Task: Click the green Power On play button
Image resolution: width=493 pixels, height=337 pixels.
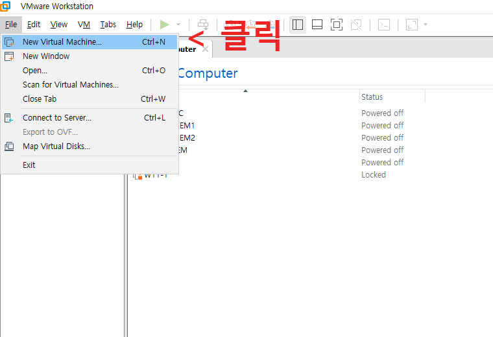Action: (x=164, y=25)
